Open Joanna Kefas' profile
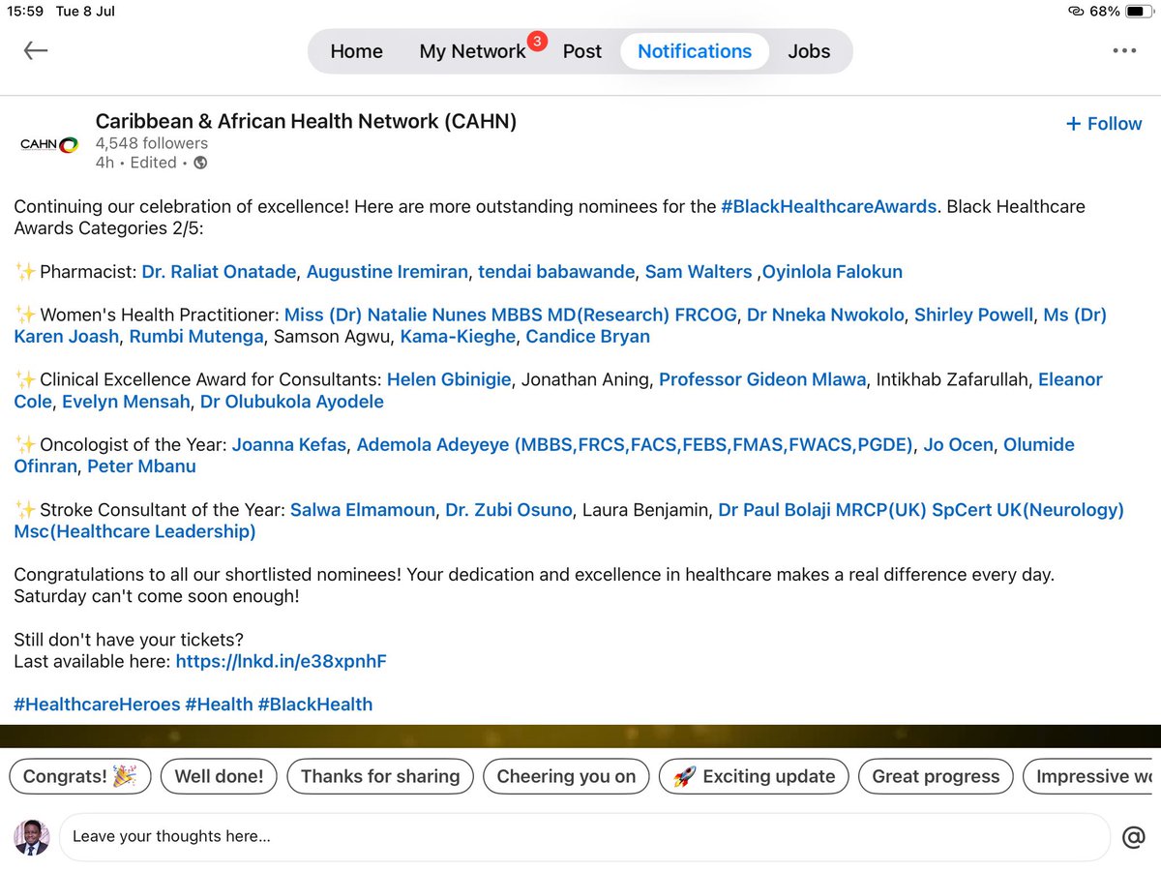This screenshot has height=871, width=1161. (x=289, y=445)
